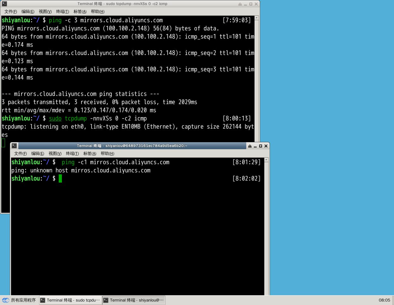Viewport: 394px width, 305px height.
Task: Click the 08:05 clock in the panel
Action: click(384, 300)
